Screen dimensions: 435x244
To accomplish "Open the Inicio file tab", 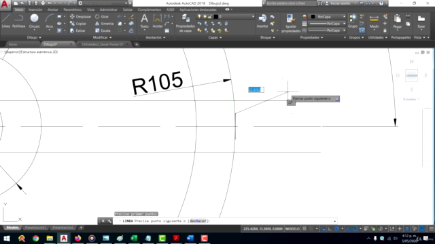I will 13,44.
